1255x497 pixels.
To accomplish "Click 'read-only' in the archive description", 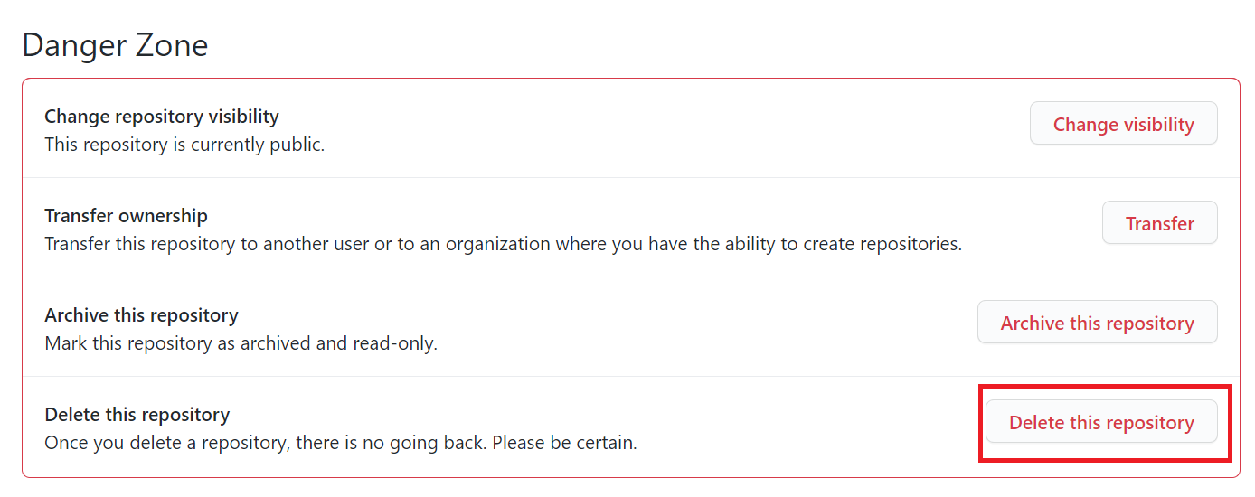I will point(395,343).
